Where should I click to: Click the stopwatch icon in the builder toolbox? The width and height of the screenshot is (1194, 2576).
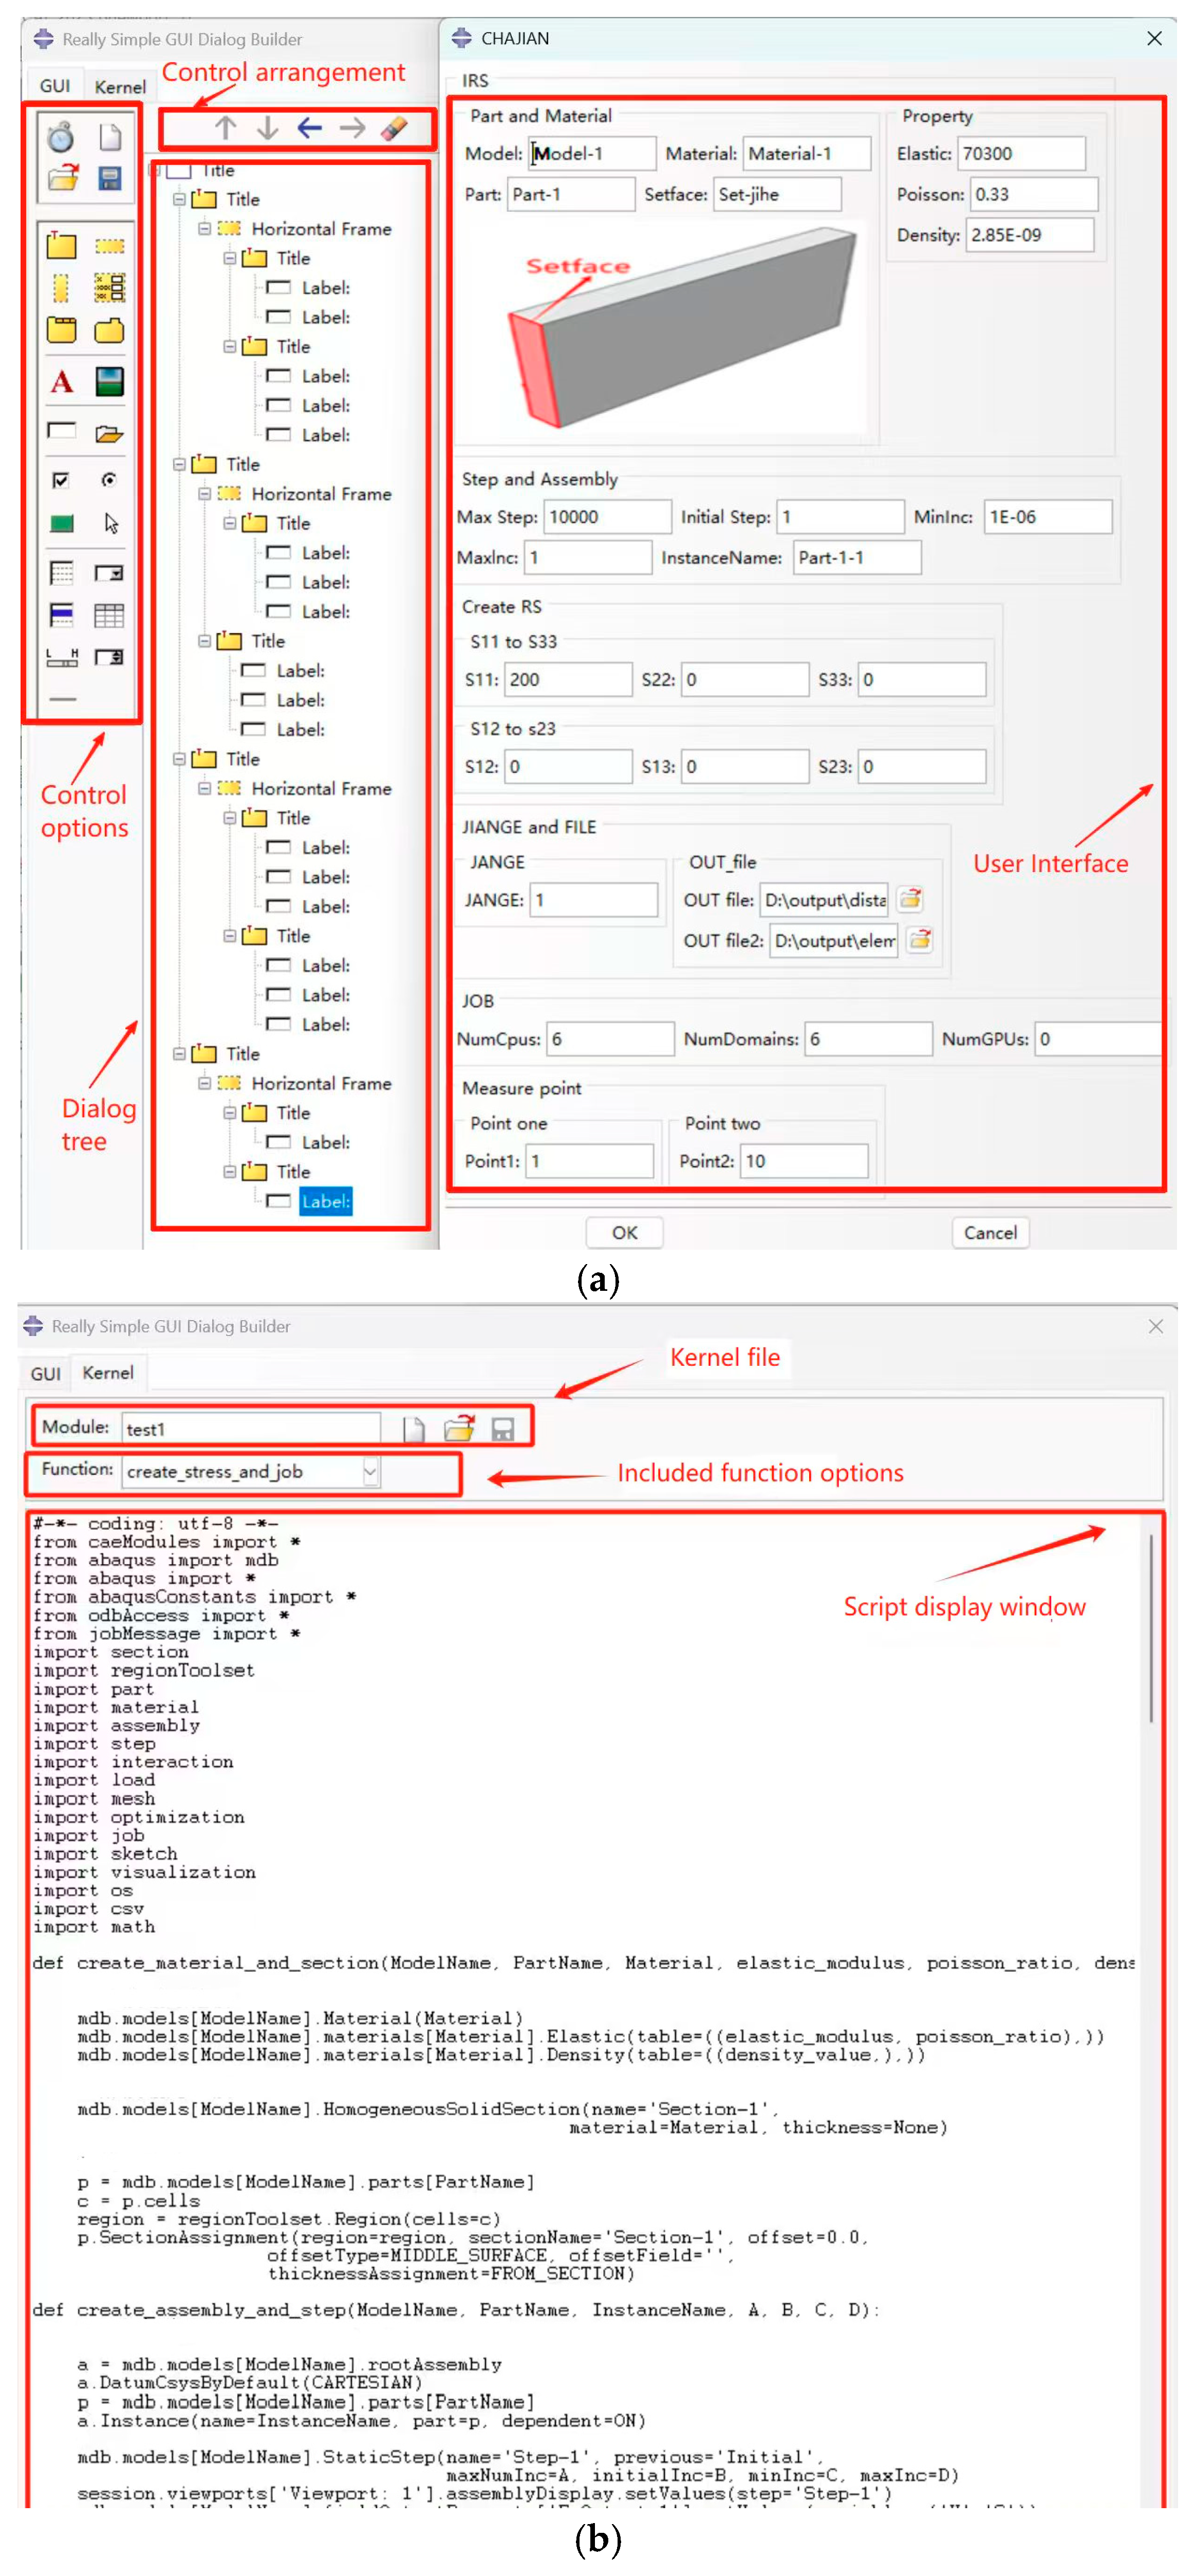pos(61,136)
